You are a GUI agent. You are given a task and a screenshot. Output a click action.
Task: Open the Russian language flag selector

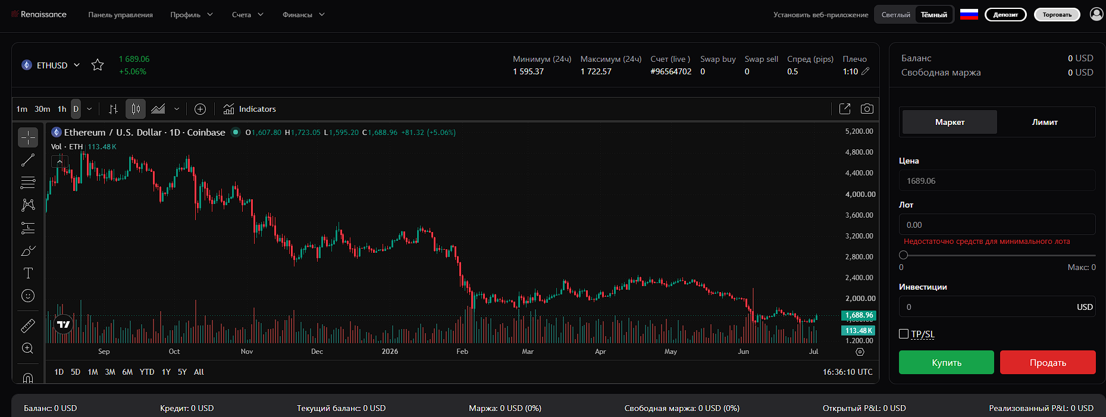point(969,14)
